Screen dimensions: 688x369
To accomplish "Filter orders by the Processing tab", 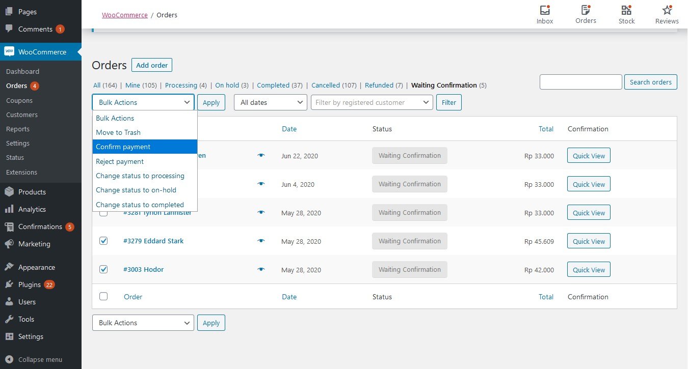I will (186, 85).
